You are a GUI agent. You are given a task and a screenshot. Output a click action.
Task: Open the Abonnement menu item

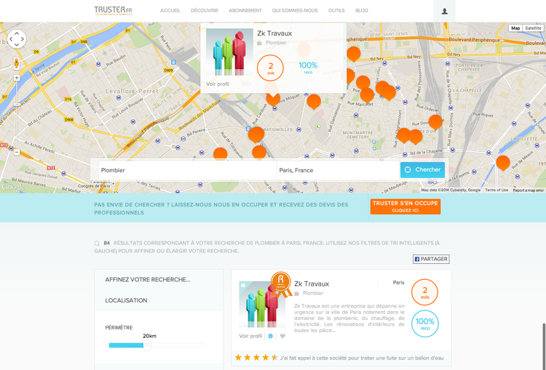click(245, 11)
